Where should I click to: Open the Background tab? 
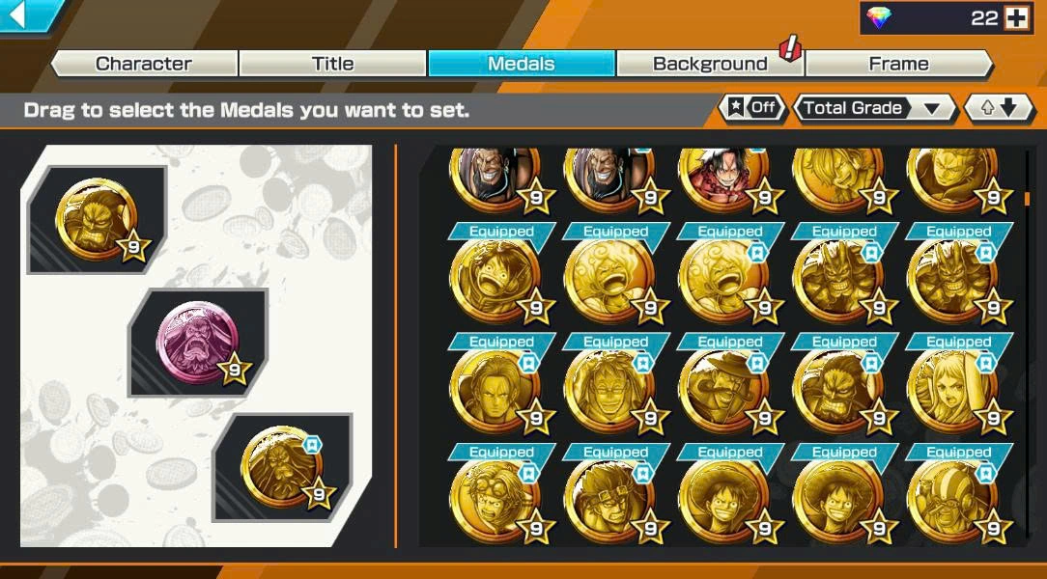point(710,64)
